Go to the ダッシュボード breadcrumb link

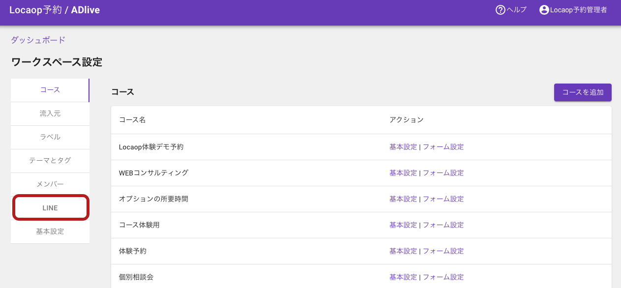pos(38,40)
